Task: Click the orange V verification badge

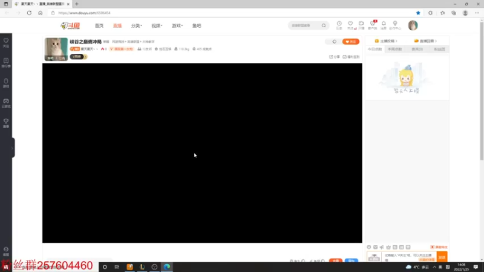Action: point(122,49)
